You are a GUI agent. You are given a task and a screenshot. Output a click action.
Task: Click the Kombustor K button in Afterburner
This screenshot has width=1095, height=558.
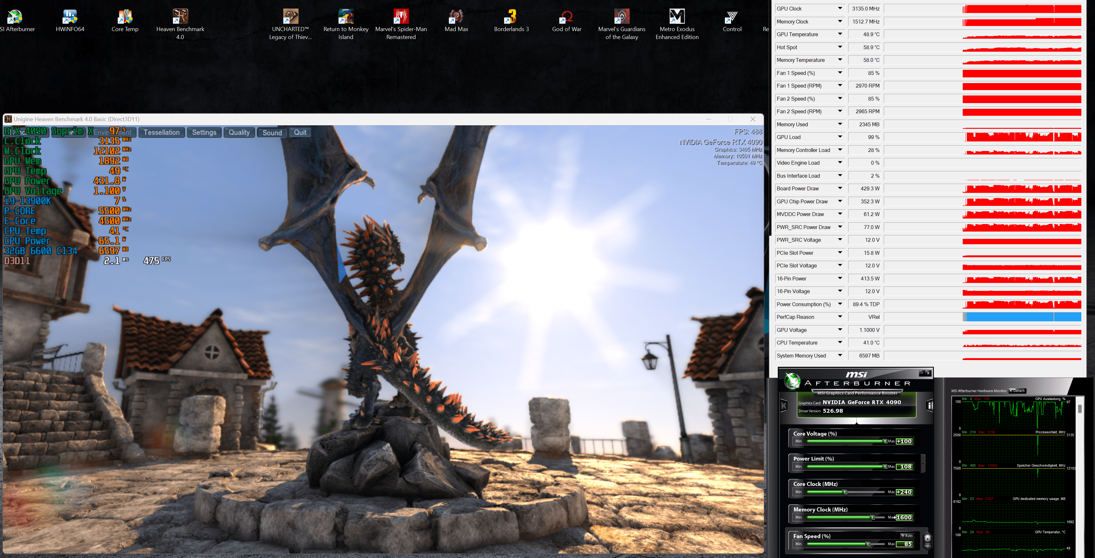pyautogui.click(x=784, y=405)
